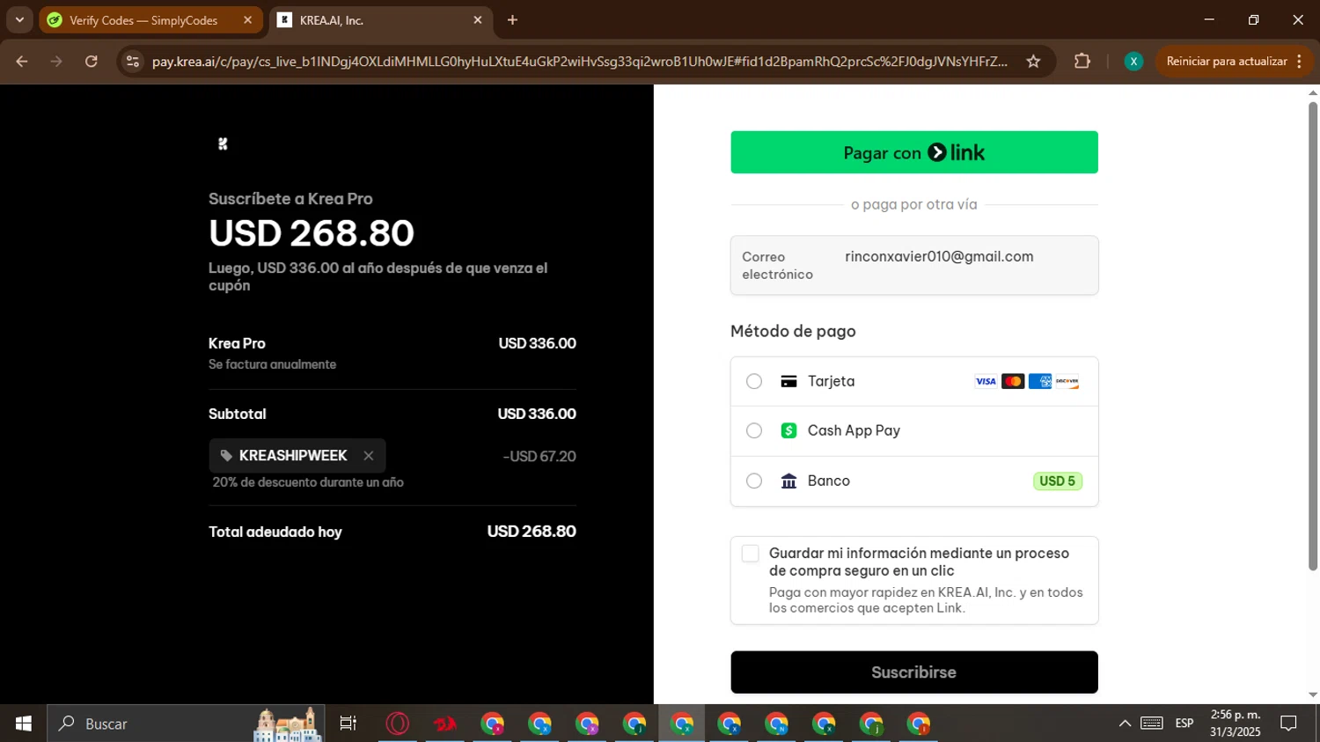
Task: Open the browser extensions puzzle icon
Action: 1082,61
